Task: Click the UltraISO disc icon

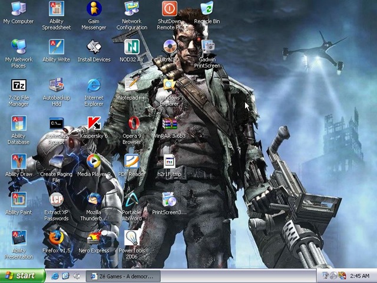Action: tap(170, 46)
